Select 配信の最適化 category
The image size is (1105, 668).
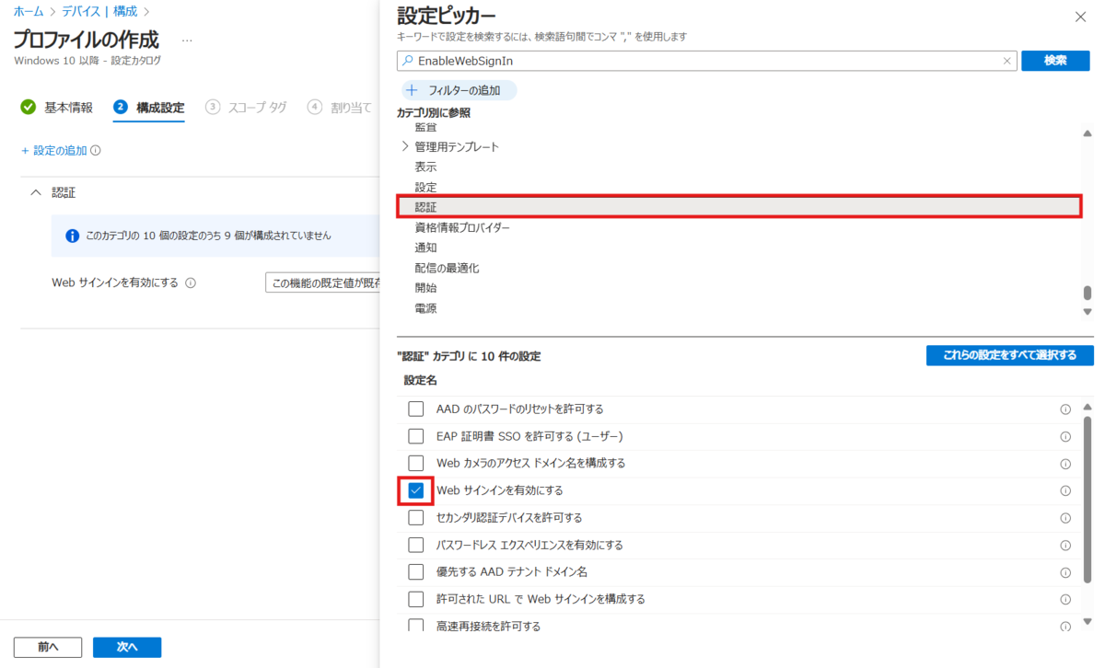[x=447, y=269]
